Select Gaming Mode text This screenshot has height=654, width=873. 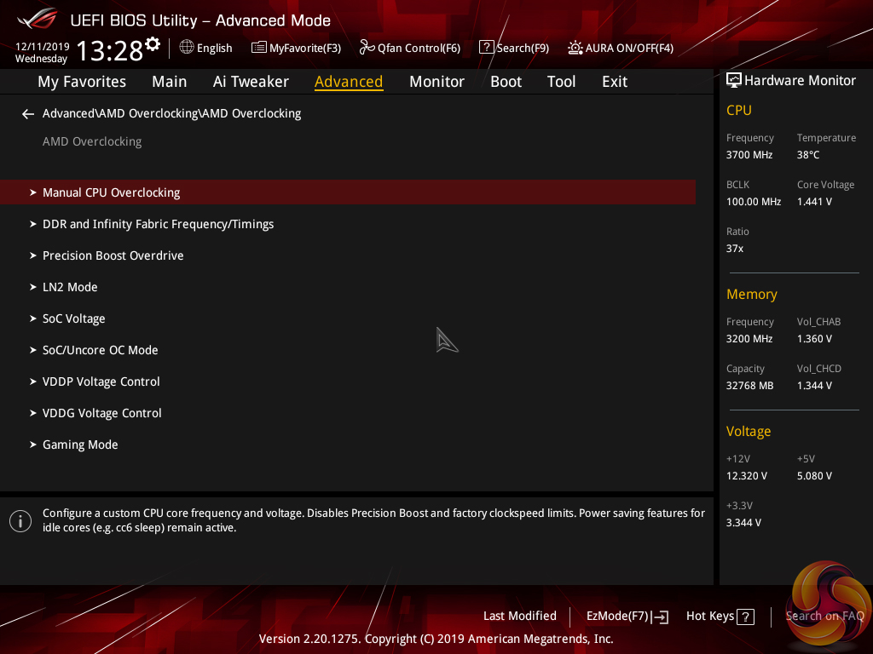(x=80, y=445)
